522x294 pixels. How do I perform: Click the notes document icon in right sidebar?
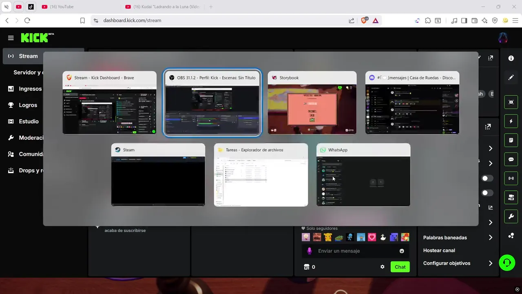pos(511,140)
